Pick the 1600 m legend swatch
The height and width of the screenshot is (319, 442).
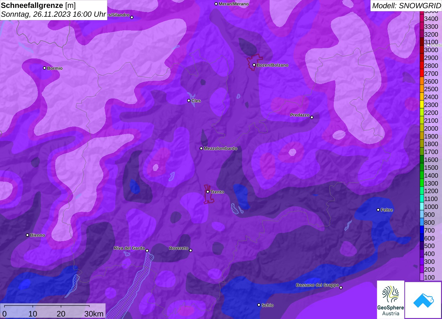421,159
